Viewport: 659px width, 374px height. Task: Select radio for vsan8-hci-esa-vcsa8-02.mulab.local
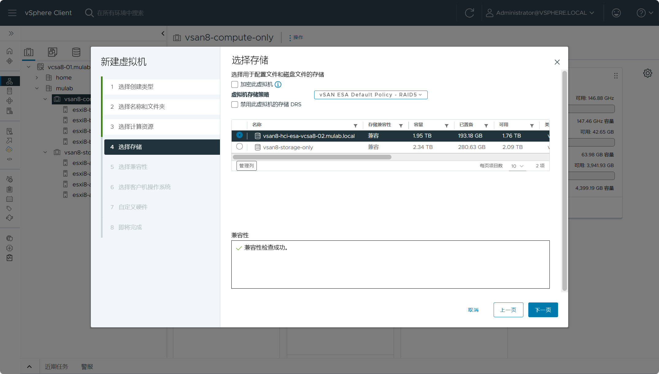click(240, 135)
